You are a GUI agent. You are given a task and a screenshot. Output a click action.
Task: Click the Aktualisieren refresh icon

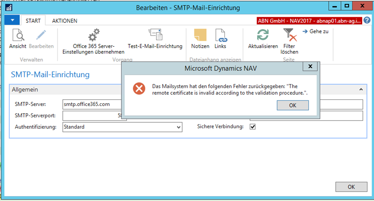(x=263, y=35)
